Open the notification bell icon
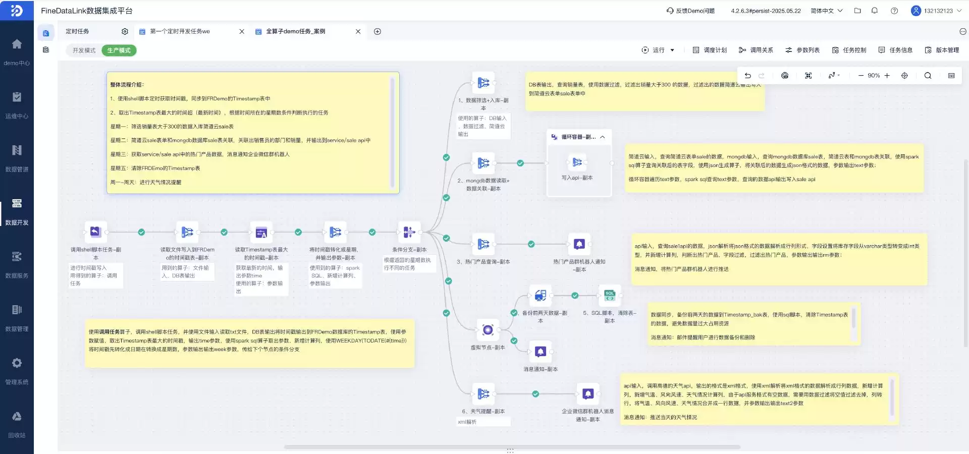The width and height of the screenshot is (969, 454). 875,11
